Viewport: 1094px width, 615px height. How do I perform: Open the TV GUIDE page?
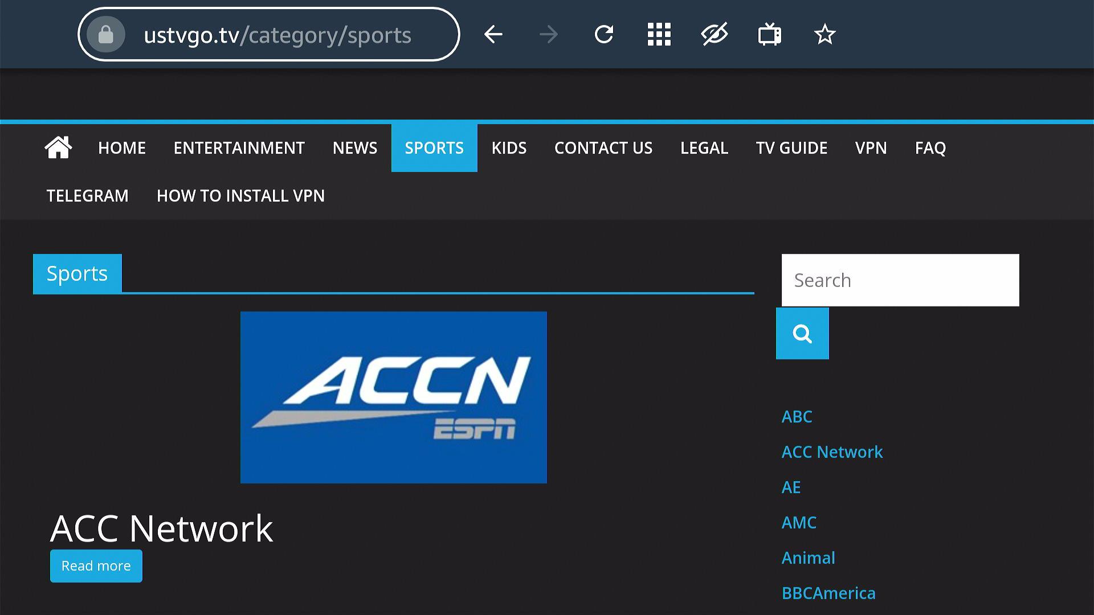[791, 148]
